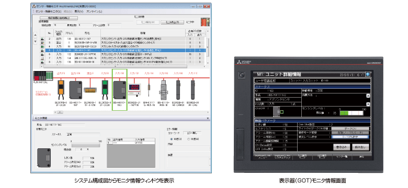Select the green-topped input terminal device icon

click(105, 90)
